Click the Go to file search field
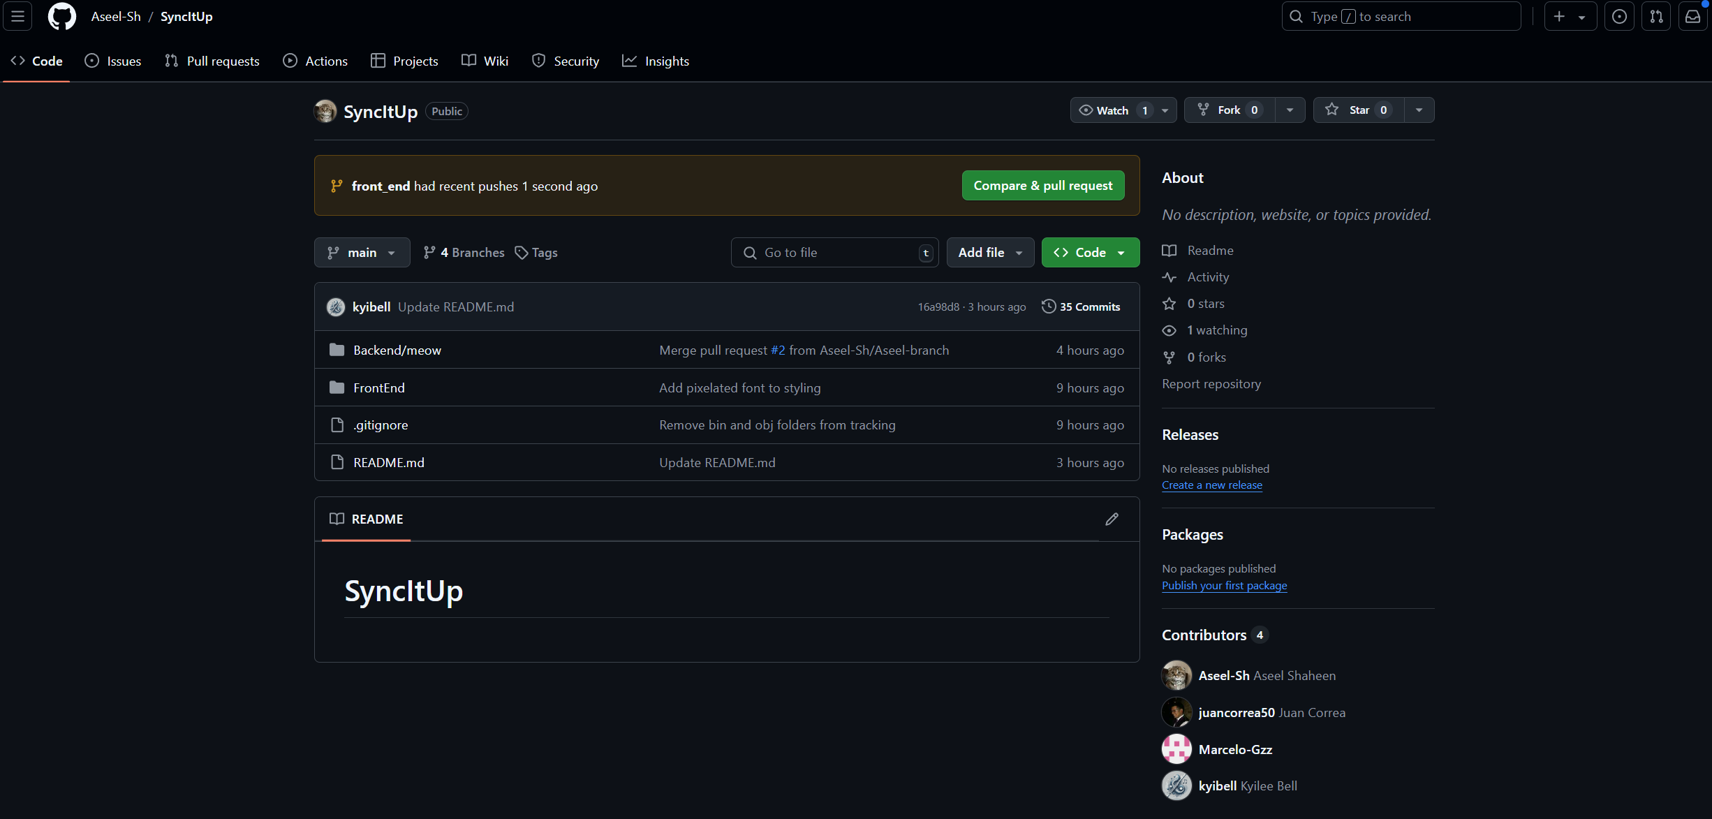Screen dimensions: 1712x819 (x=834, y=253)
